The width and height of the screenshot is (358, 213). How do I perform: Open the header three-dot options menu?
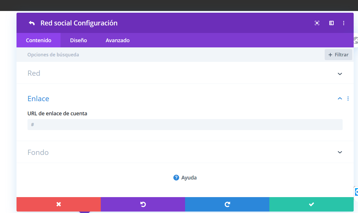[344, 23]
